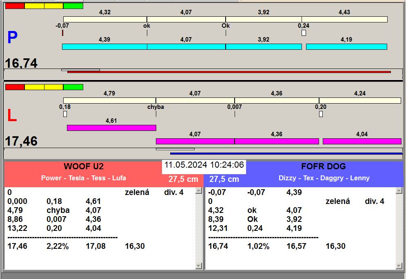
Task: Select the cream 4,79 bar in lane L
Action: 109,100
